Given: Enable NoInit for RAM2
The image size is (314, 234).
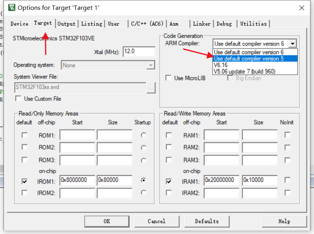Looking at the screenshot, I should (287, 148).
